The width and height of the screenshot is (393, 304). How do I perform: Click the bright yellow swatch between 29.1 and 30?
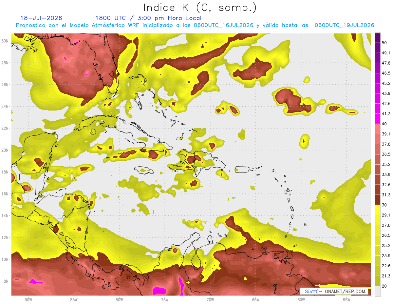[x=378, y=210]
